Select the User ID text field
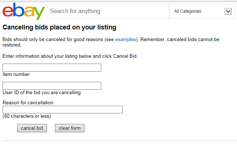This screenshot has height=145, width=237. tap(52, 86)
